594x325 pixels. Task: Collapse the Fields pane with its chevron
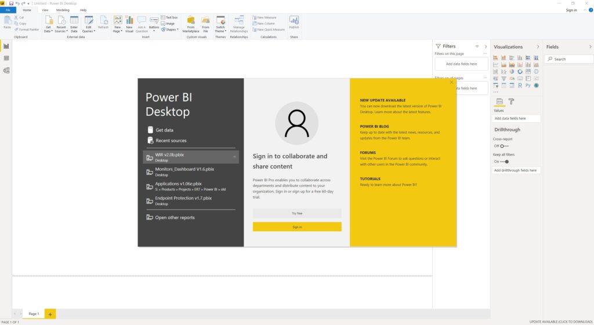coord(589,47)
